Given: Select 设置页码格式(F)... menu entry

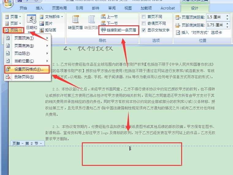Looking at the screenshot, I should (x=27, y=69).
